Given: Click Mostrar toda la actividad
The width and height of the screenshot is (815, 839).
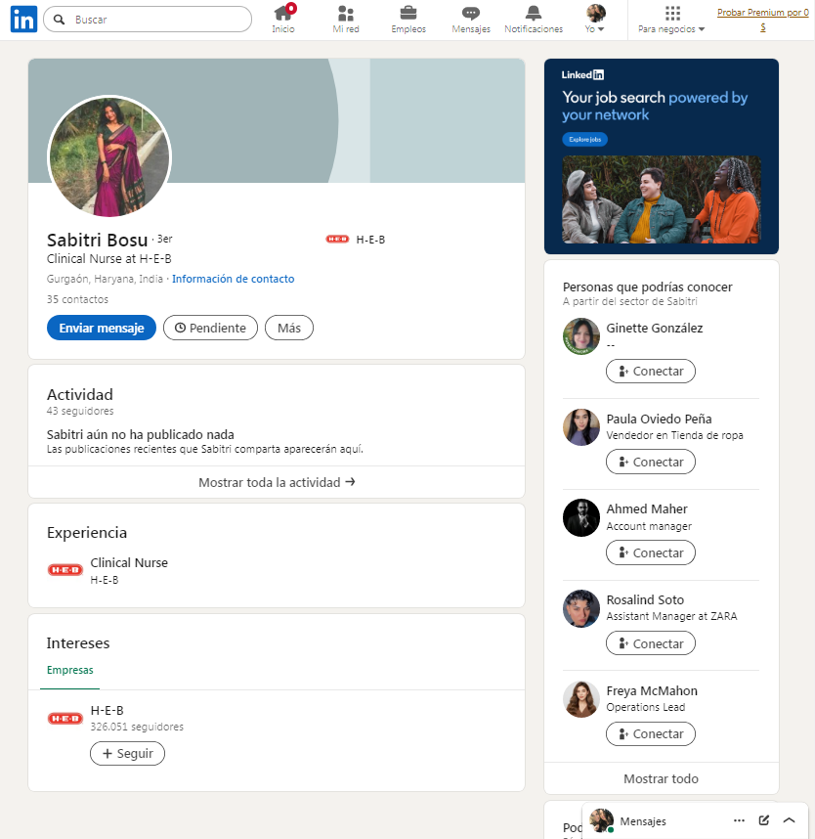Looking at the screenshot, I should 277,482.
